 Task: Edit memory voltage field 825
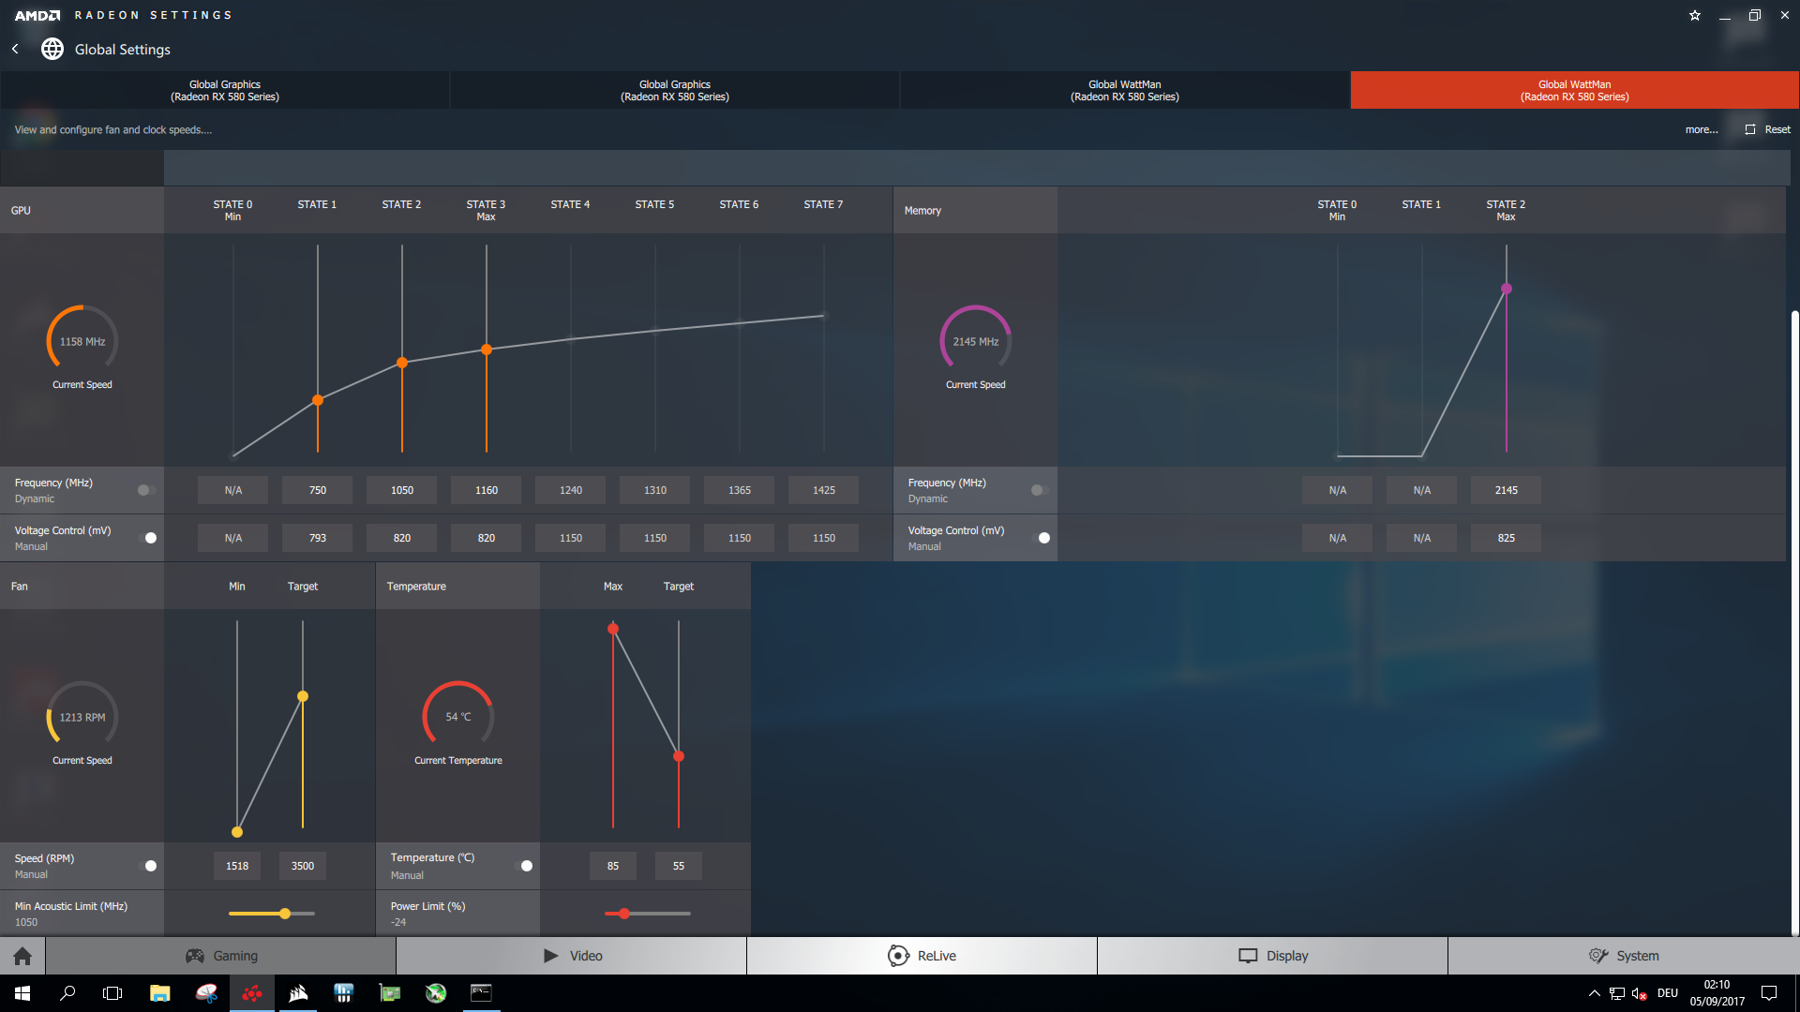1507,538
